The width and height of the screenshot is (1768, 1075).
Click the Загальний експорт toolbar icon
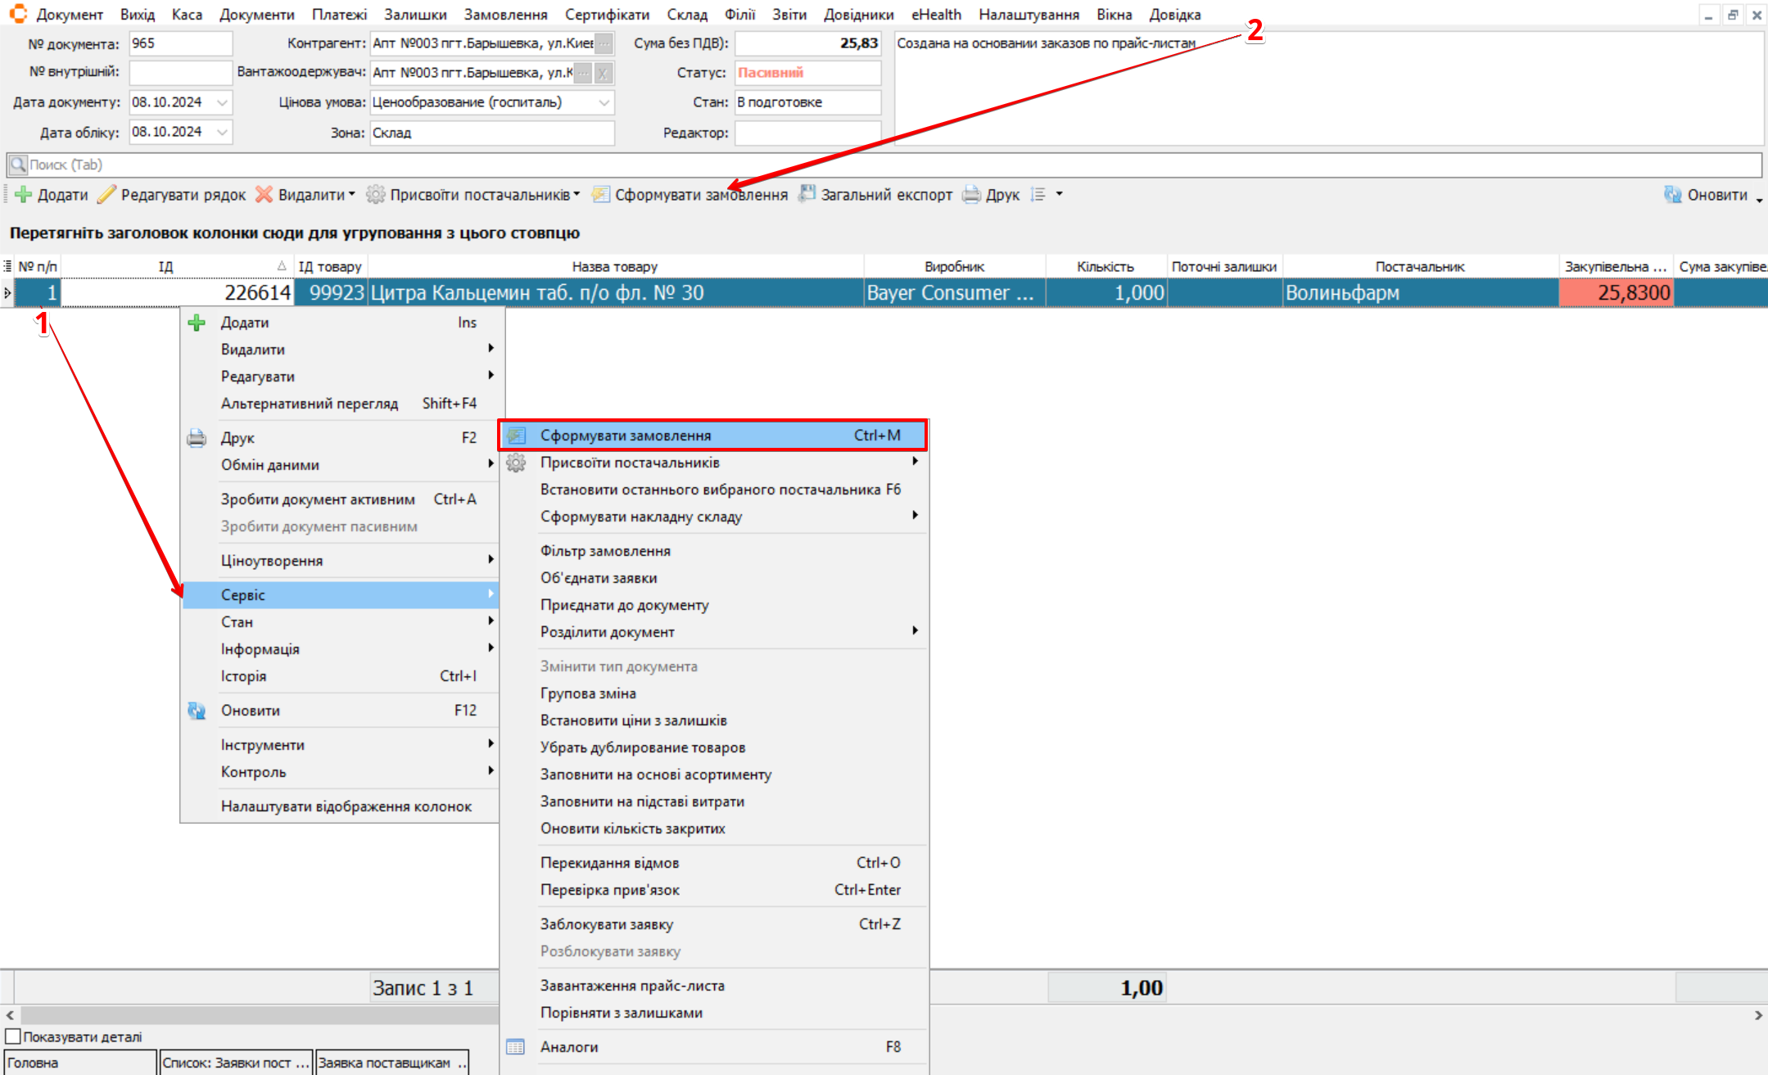(x=807, y=194)
